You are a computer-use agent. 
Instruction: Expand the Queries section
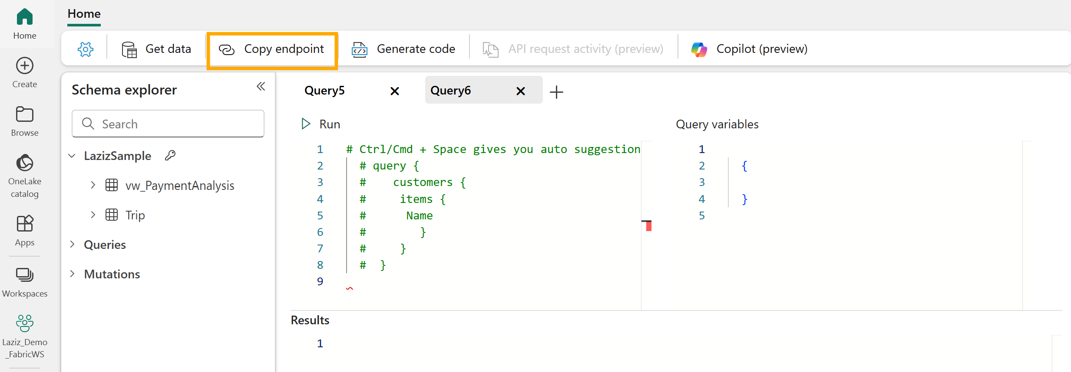[x=72, y=245]
